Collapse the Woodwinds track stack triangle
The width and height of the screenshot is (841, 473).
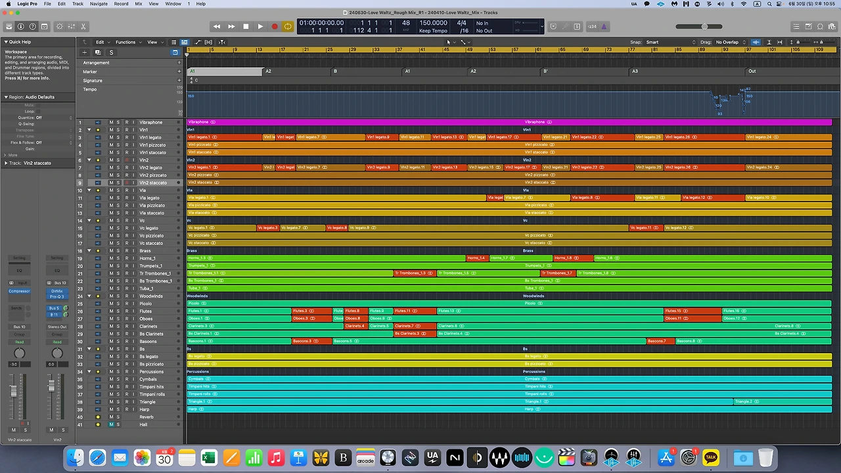(89, 296)
